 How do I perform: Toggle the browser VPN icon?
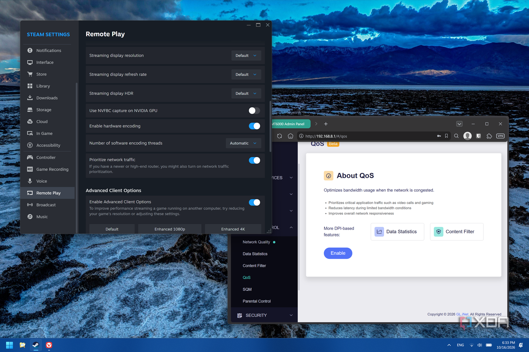point(500,136)
